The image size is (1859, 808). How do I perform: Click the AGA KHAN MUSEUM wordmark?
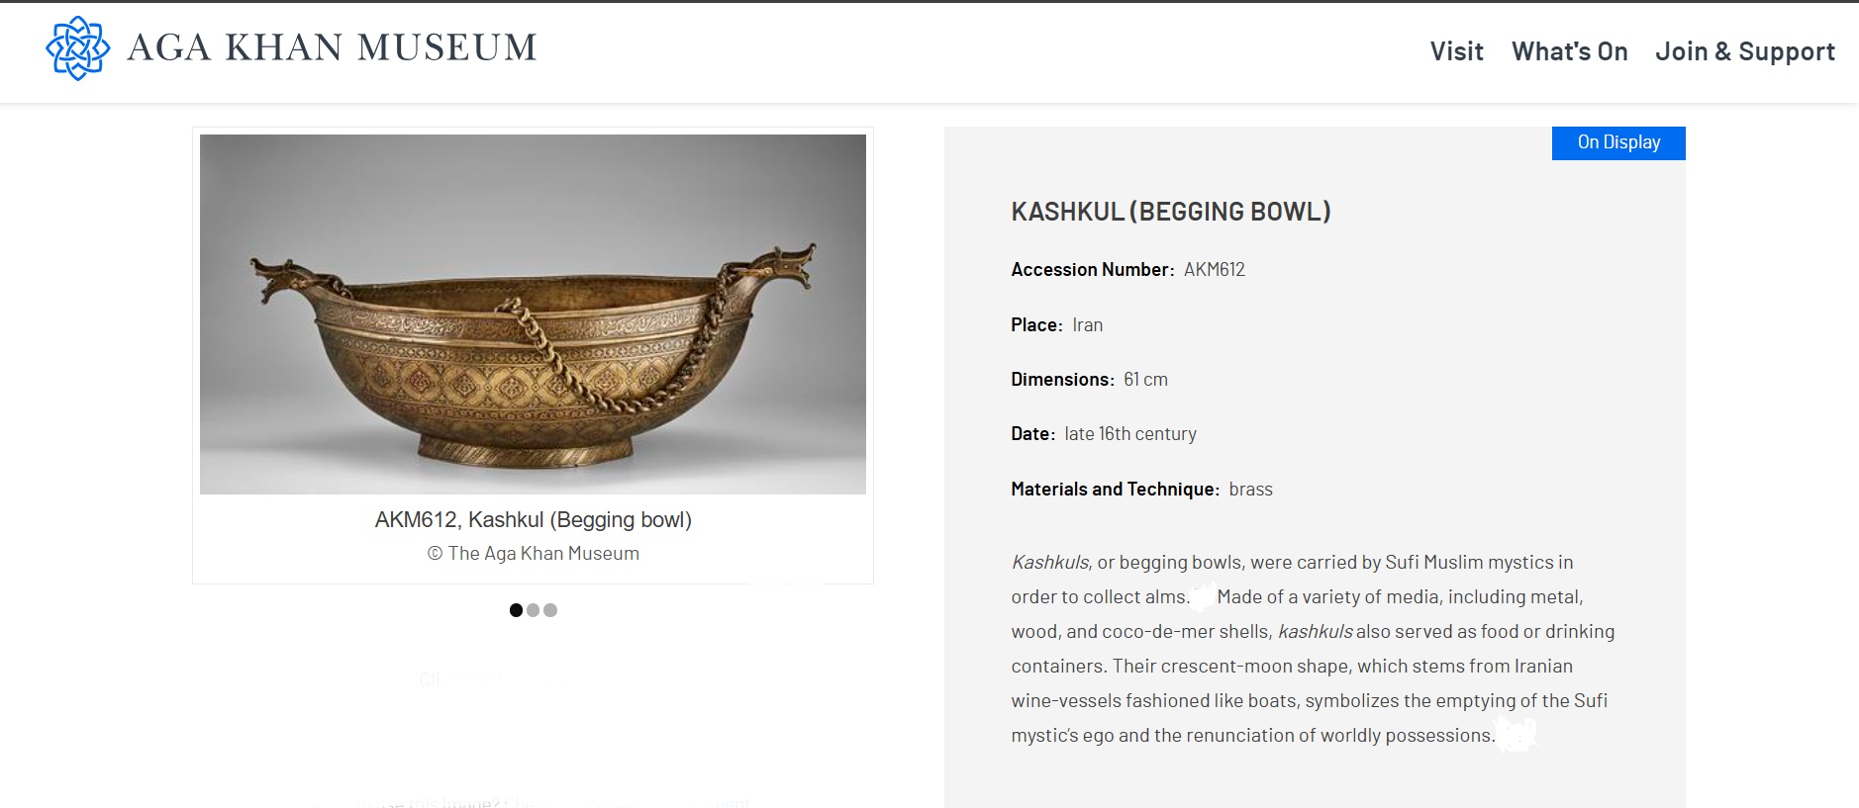click(x=333, y=48)
